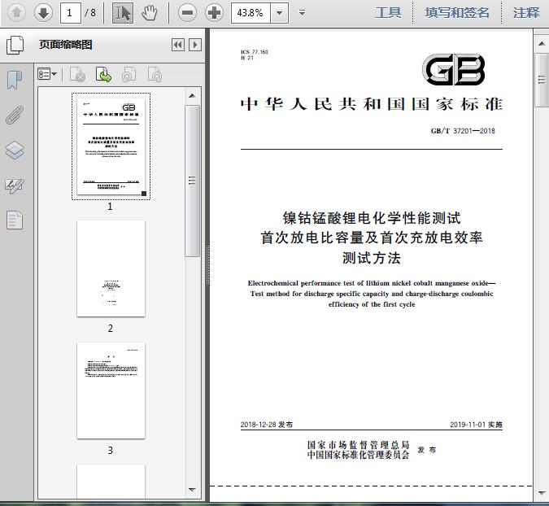Select the hand pan tool

pyautogui.click(x=149, y=13)
